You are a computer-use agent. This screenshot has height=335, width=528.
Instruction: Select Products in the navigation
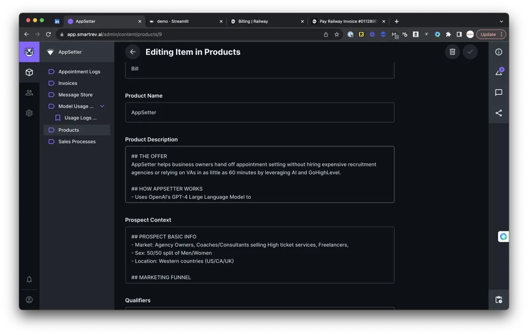(x=77, y=130)
